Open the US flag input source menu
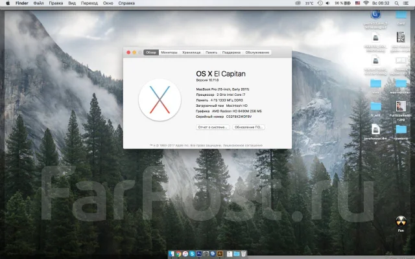This screenshot has width=415, height=259. click(x=357, y=3)
